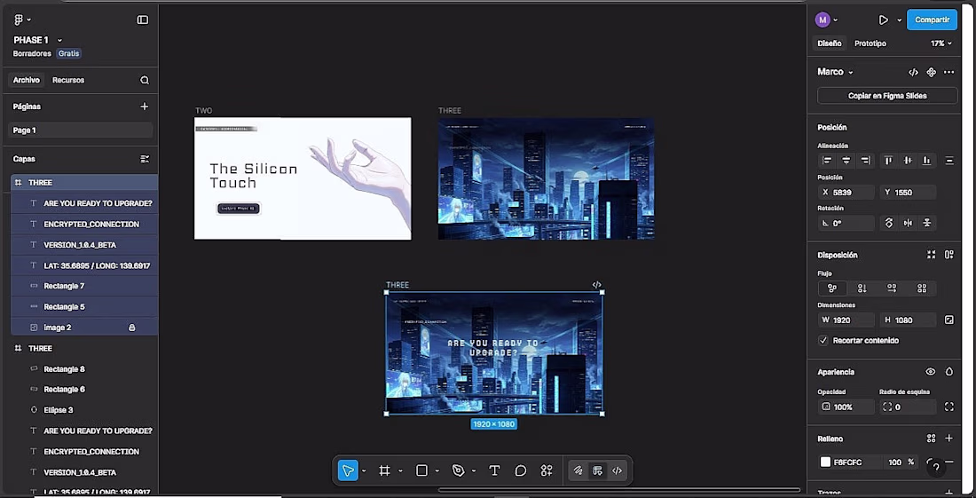Toggle constrain proportions lock

point(948,320)
